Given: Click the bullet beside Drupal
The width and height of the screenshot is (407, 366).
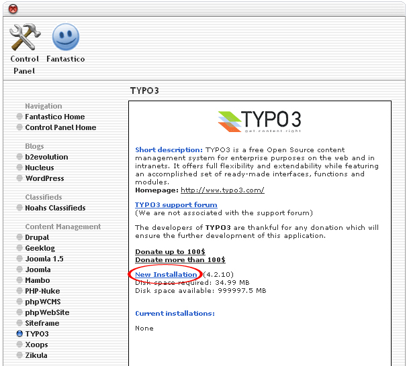Looking at the screenshot, I should coord(19,237).
